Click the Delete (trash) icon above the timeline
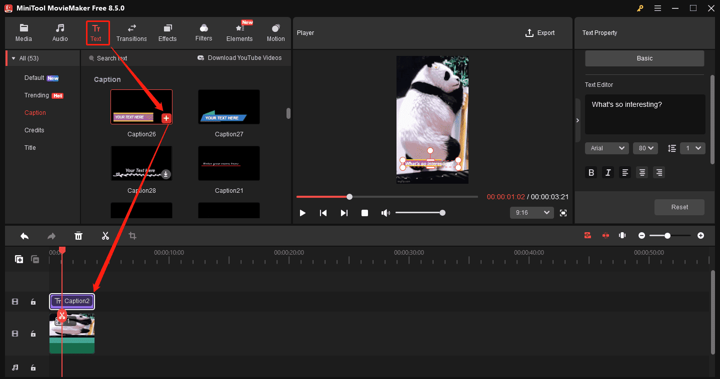The width and height of the screenshot is (720, 379). pyautogui.click(x=78, y=235)
